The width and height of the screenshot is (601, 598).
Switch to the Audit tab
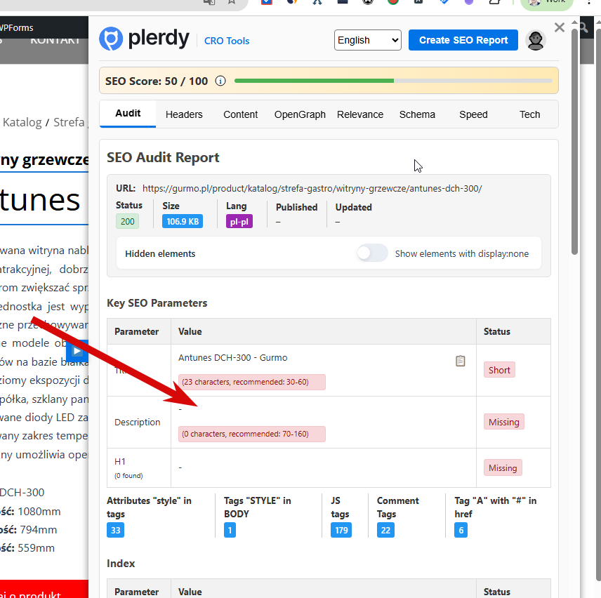pos(128,114)
